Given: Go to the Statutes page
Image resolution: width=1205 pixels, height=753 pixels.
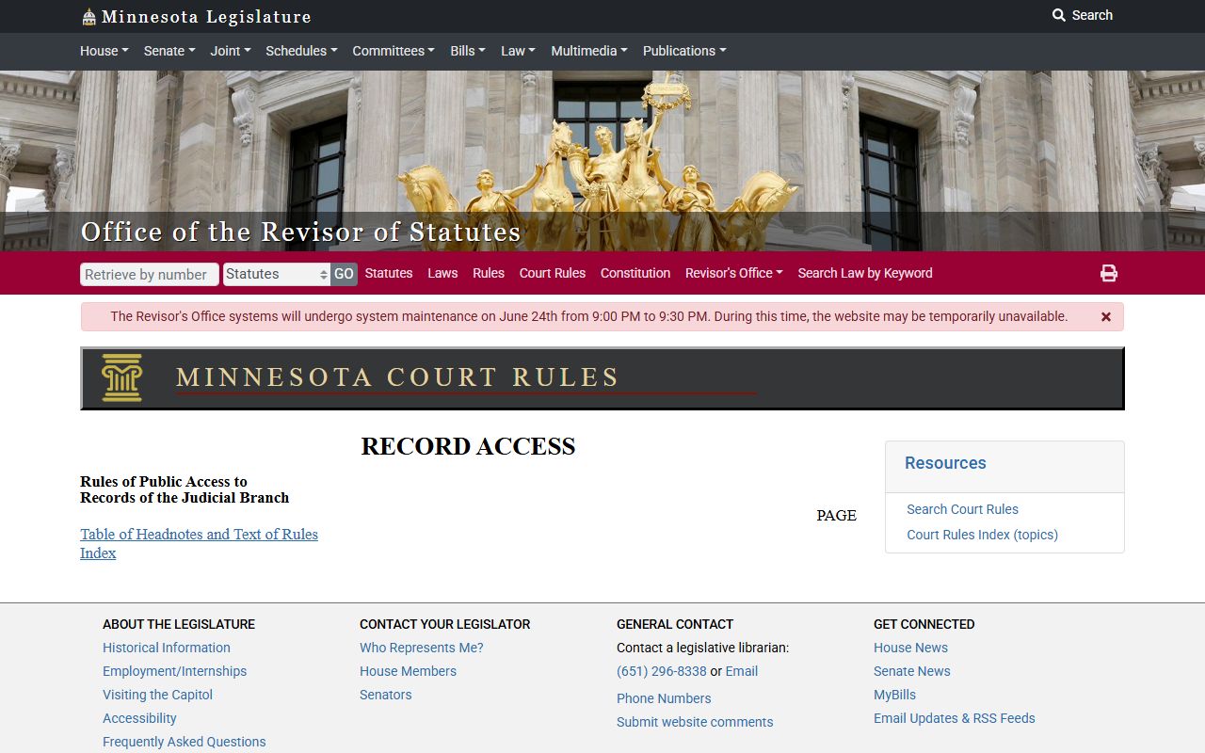Looking at the screenshot, I should (389, 273).
